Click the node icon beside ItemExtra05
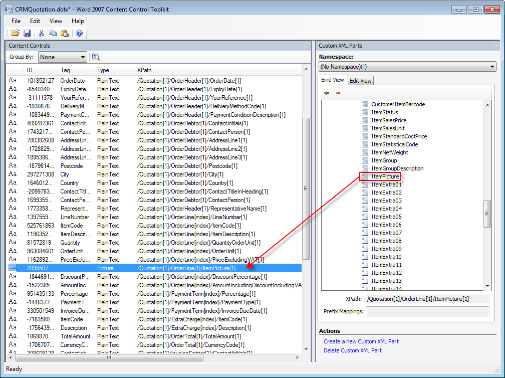505x378 pixels. (x=365, y=217)
